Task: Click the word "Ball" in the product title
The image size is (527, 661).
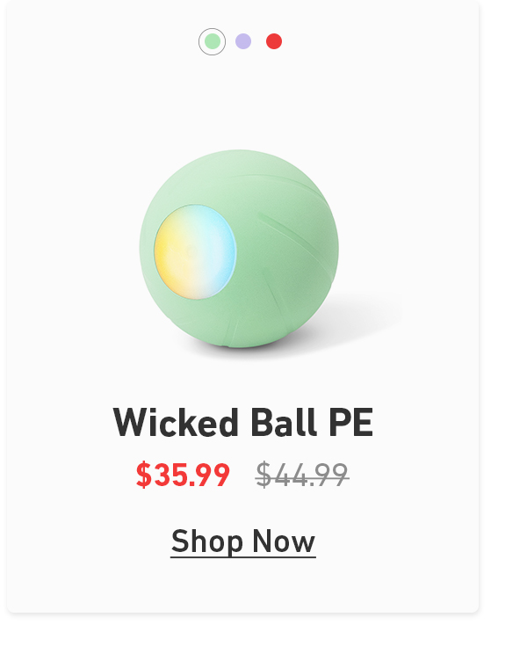Action: point(284,423)
